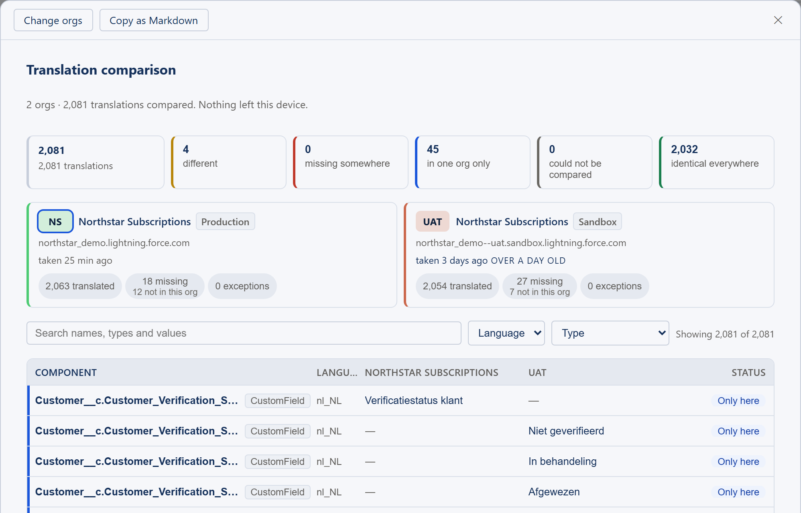The width and height of the screenshot is (801, 513).
Task: Select the could not be compared card
Action: click(595, 162)
